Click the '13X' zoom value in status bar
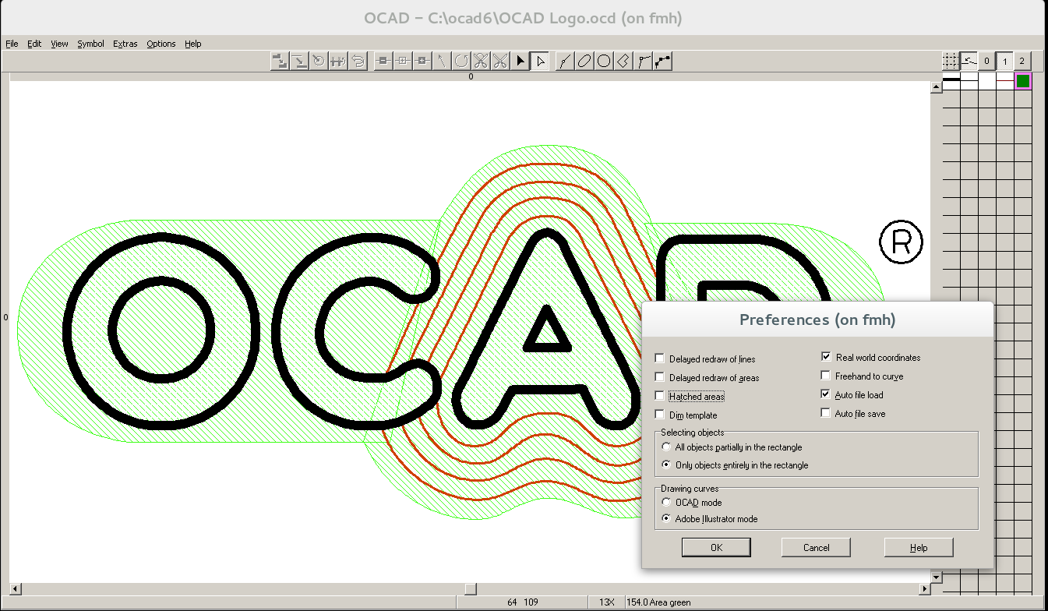The height and width of the screenshot is (611, 1048). click(x=607, y=602)
